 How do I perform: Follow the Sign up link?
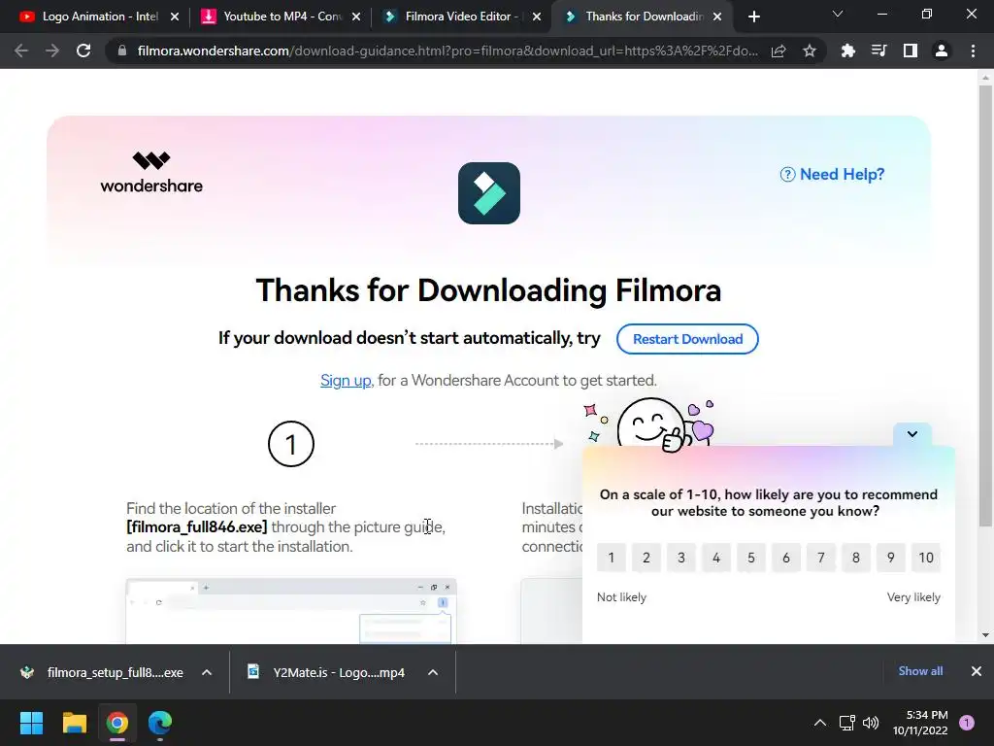pyautogui.click(x=346, y=380)
